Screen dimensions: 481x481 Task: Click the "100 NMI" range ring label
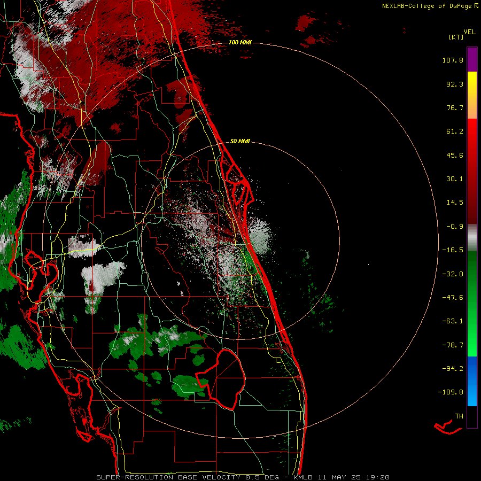tap(240, 42)
